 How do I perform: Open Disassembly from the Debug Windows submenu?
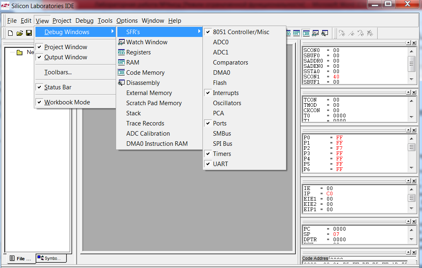[160, 83]
